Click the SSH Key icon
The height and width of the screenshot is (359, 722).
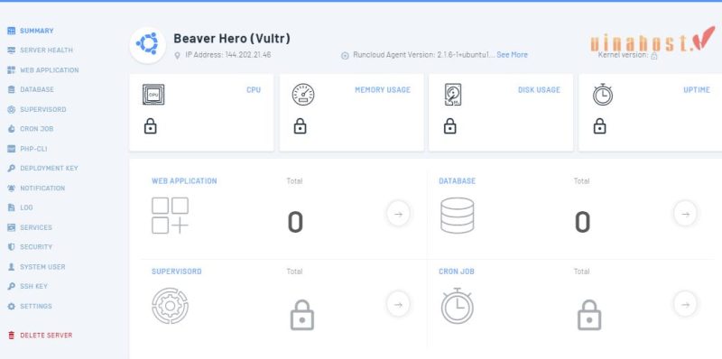[x=12, y=286]
